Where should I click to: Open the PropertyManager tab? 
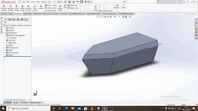[x=10, y=19]
